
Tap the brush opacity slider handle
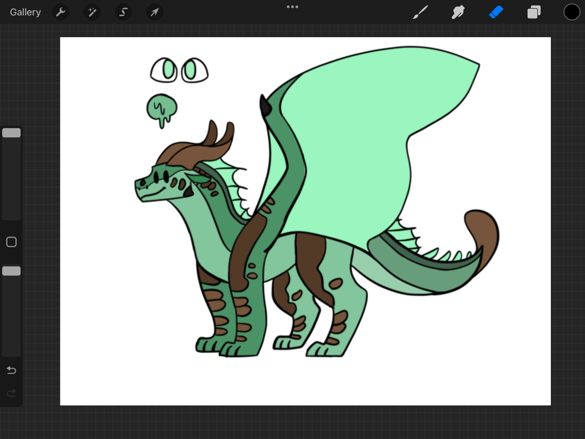[11, 271]
